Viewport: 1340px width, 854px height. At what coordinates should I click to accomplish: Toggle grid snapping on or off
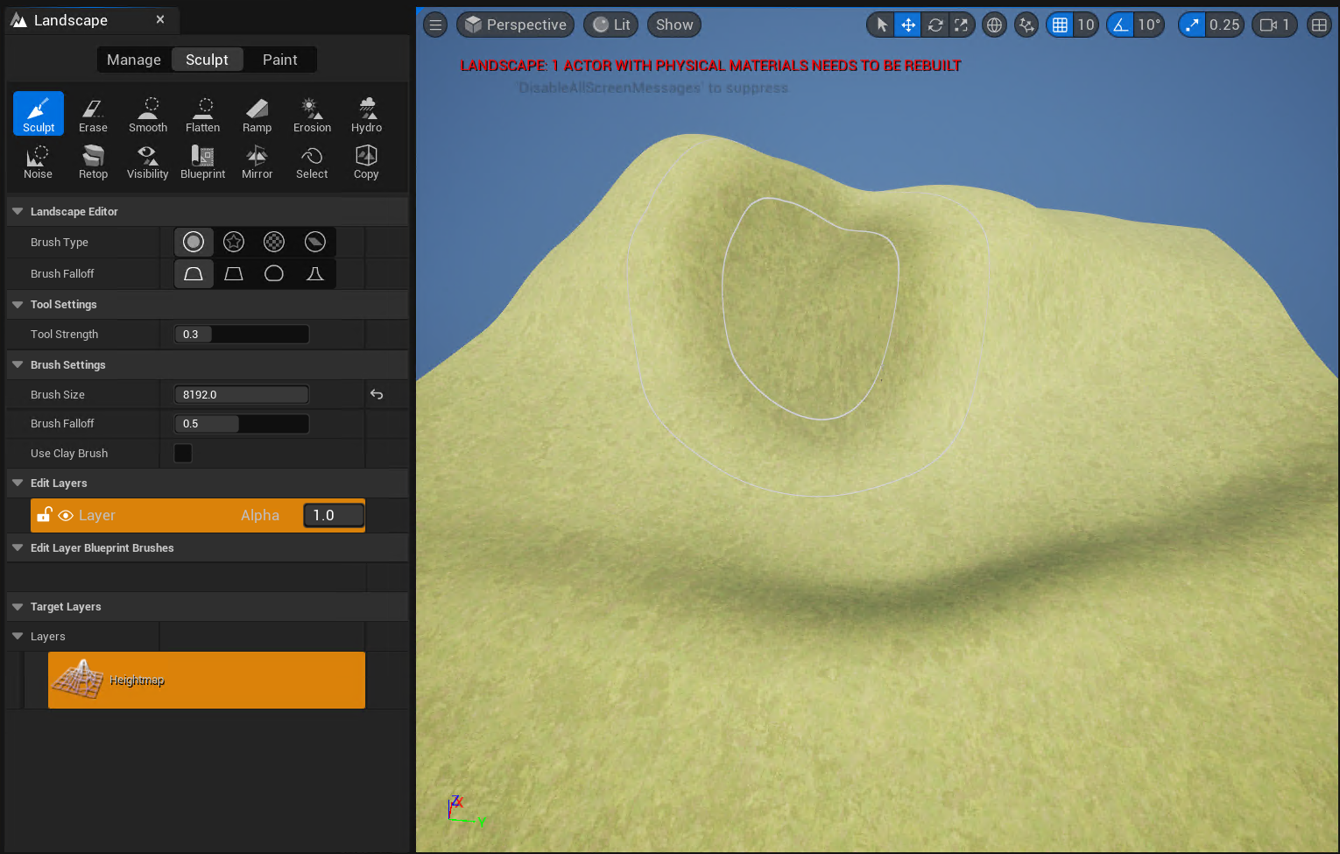tap(1060, 25)
